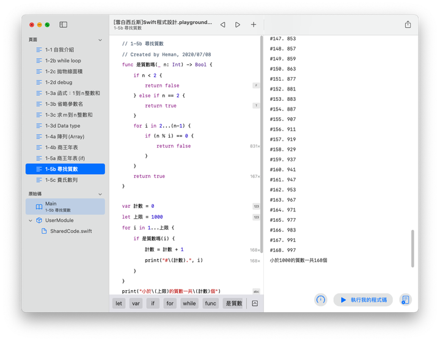Go to next page arrow
This screenshot has width=440, height=341.
[237, 24]
